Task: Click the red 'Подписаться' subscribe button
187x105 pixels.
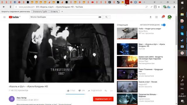Action: click(103, 99)
